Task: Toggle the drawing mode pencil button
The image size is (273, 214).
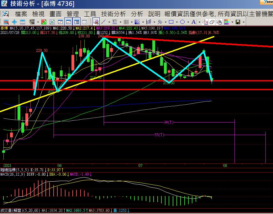Action: pyautogui.click(x=96, y=22)
